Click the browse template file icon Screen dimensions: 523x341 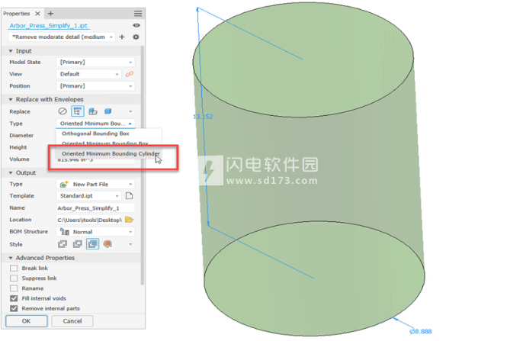pos(129,196)
